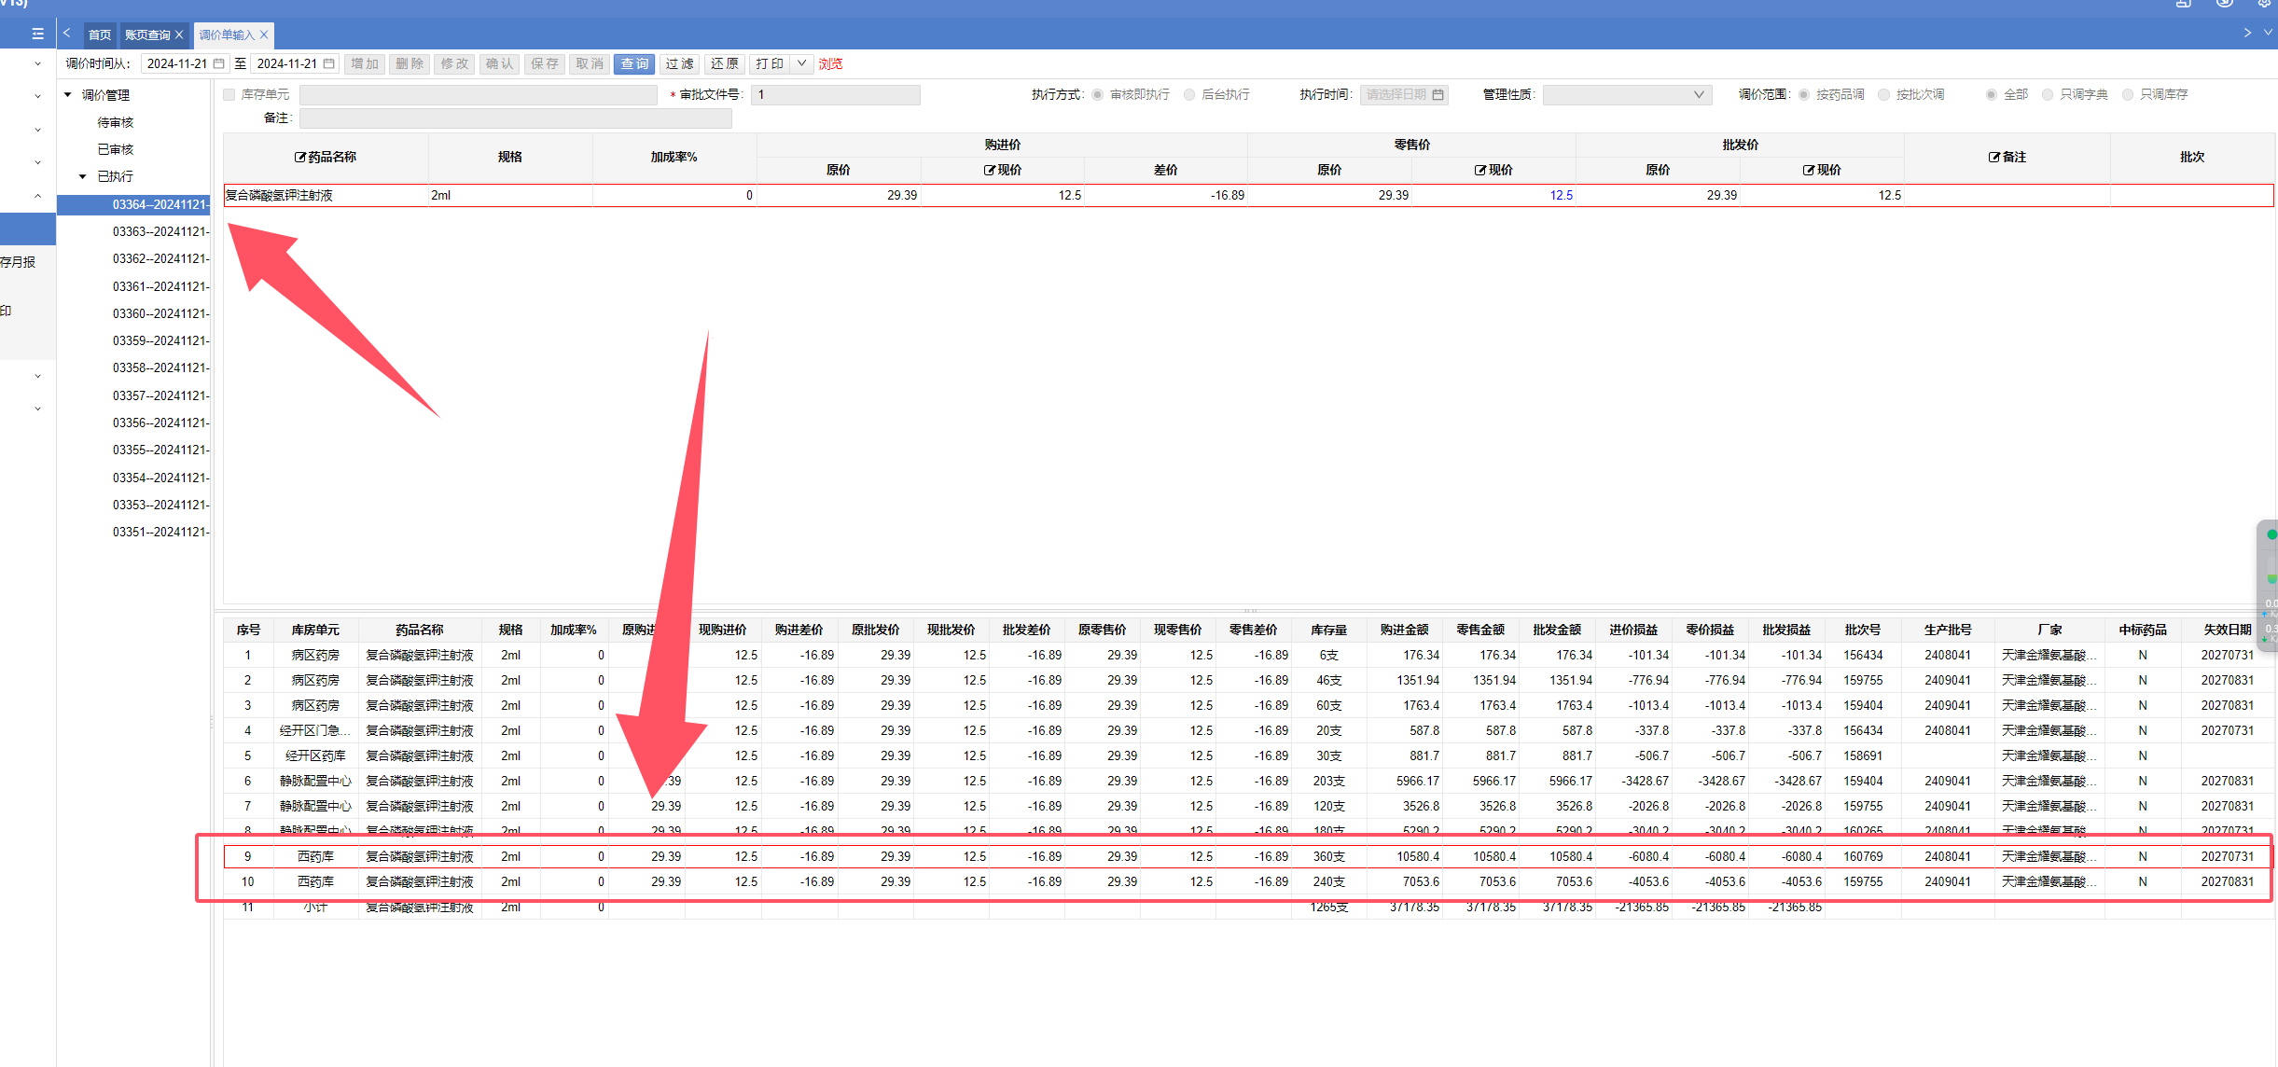2278x1067 pixels.
Task: Click the 浏览 link
Action: (x=830, y=63)
